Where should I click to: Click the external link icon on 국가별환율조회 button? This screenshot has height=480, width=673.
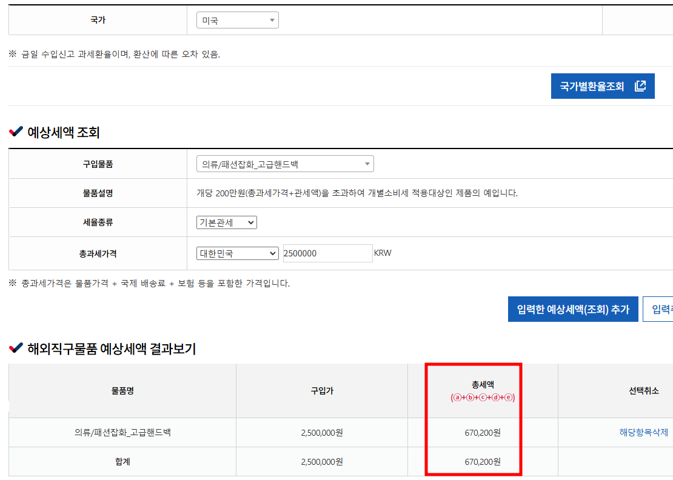[x=641, y=85]
